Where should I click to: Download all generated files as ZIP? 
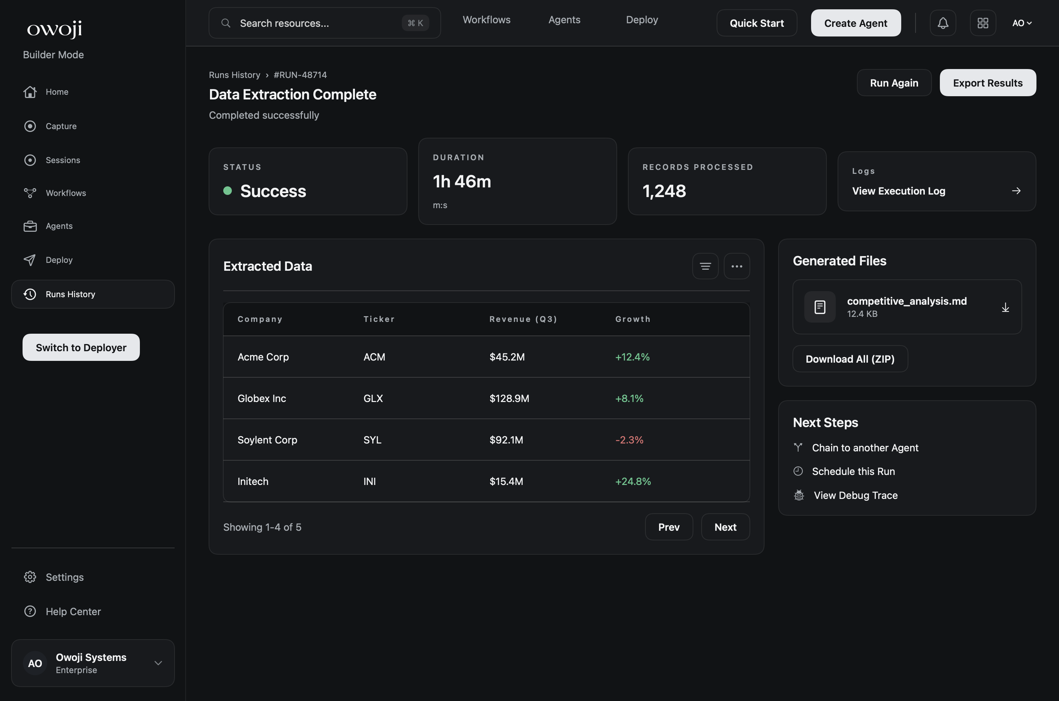click(x=850, y=358)
